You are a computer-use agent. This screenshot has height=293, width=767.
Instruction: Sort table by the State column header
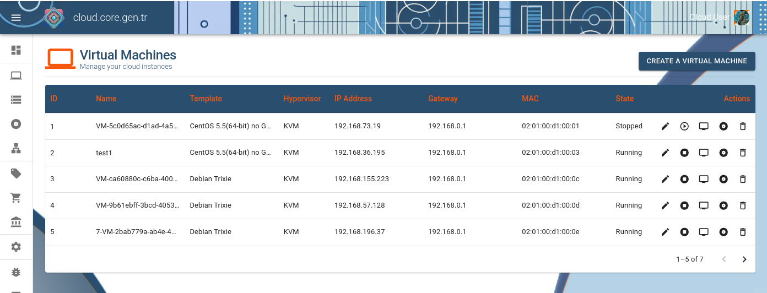624,99
